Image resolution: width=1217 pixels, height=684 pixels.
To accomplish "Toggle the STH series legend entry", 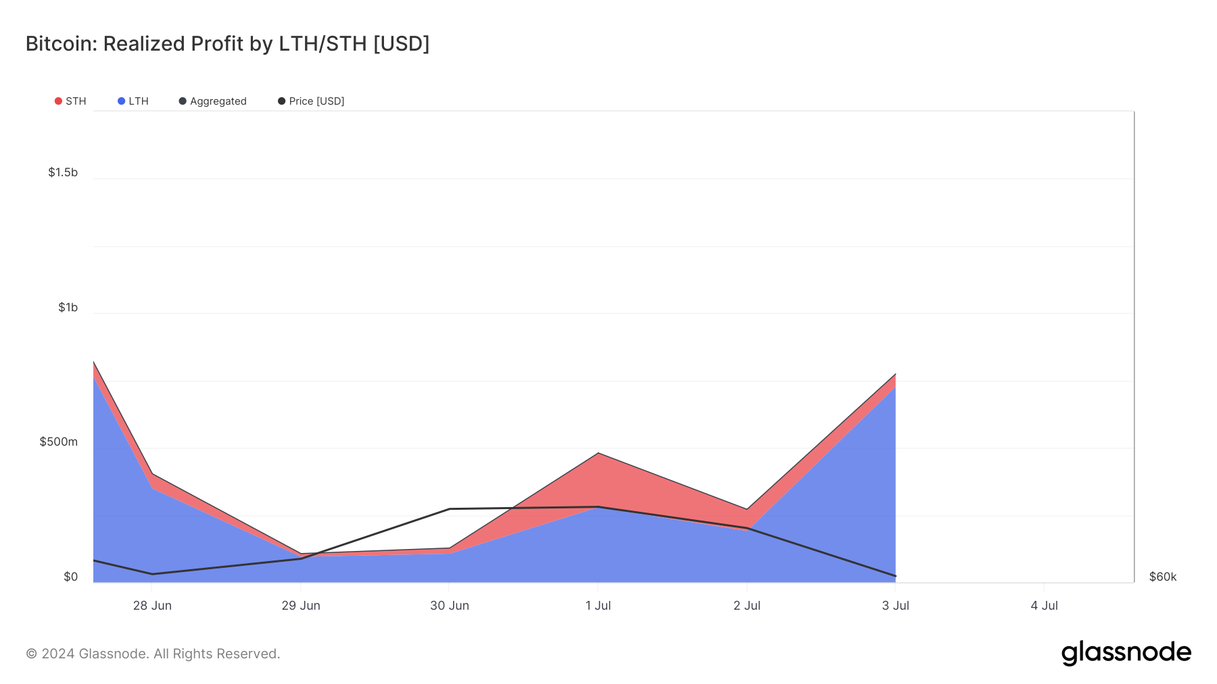I will point(70,101).
